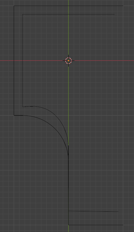134x232 pixels.
Task: Click the outer top horizontal edge
Action: [68, 6]
